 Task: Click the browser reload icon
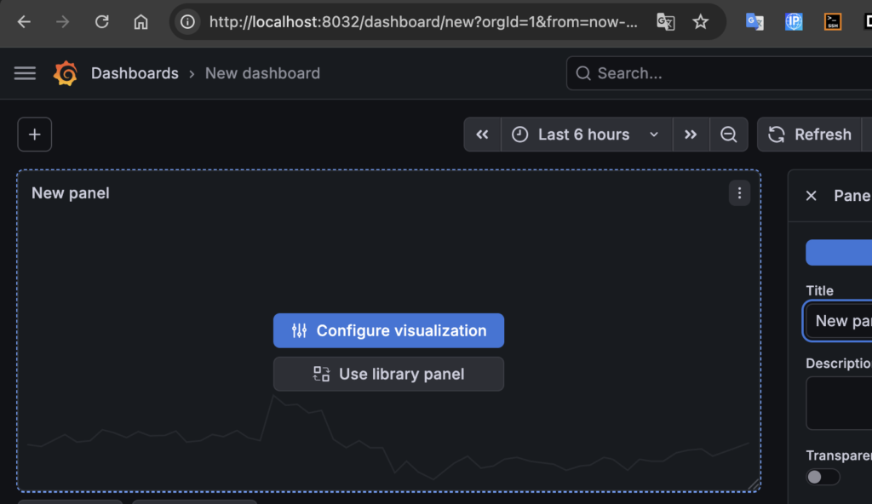click(102, 21)
